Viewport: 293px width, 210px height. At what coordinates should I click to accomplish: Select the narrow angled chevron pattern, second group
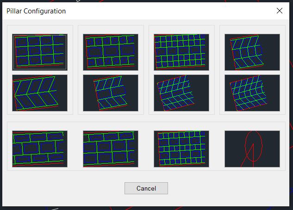pos(111,93)
